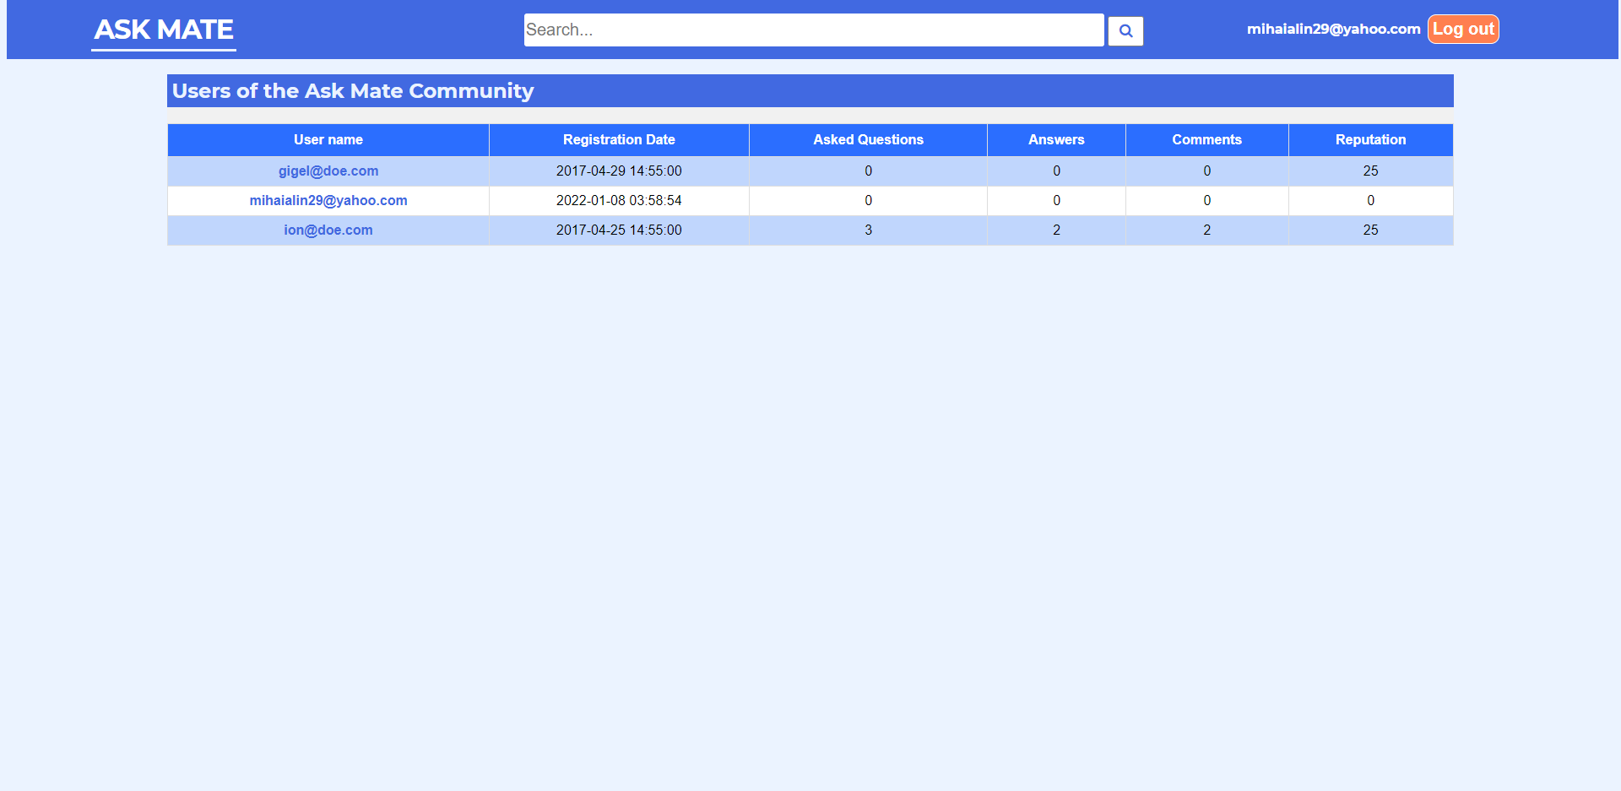Open gigel@doe.com's user profile
Screen dimensions: 1621x791
[328, 171]
